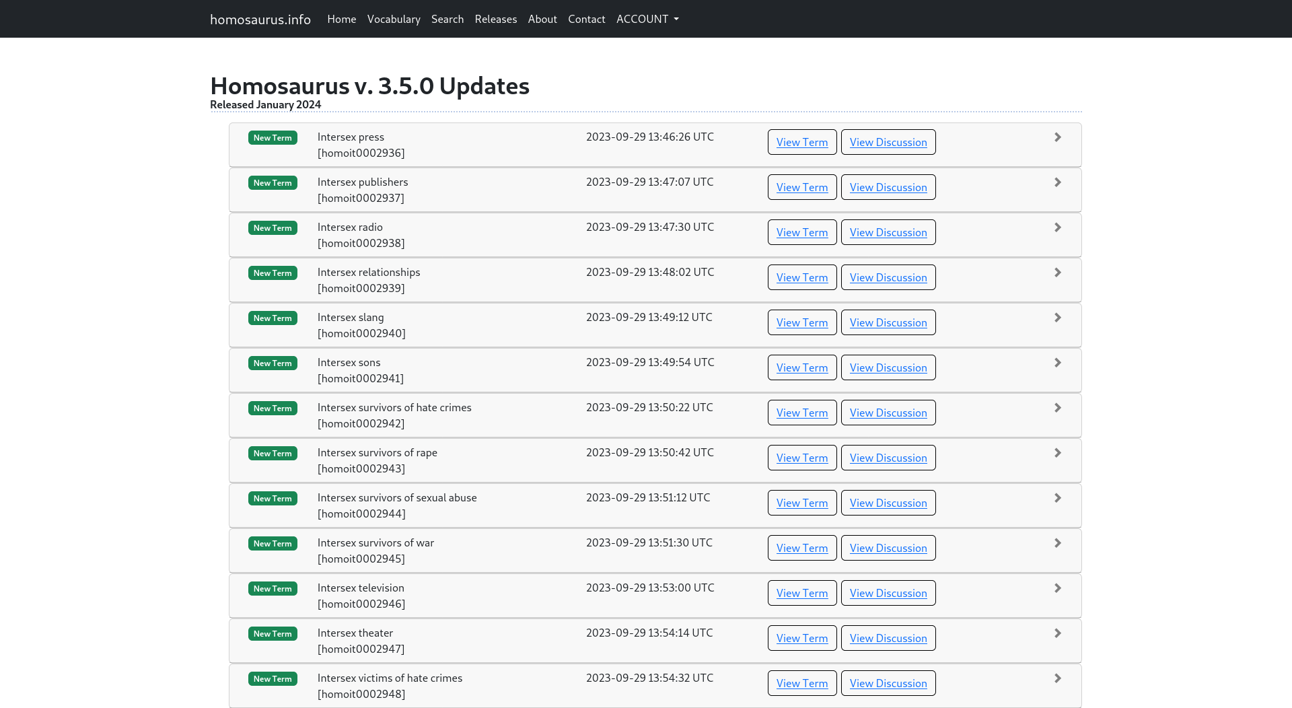Open the ACCOUNT dropdown menu
The image size is (1292, 708).
coord(647,19)
